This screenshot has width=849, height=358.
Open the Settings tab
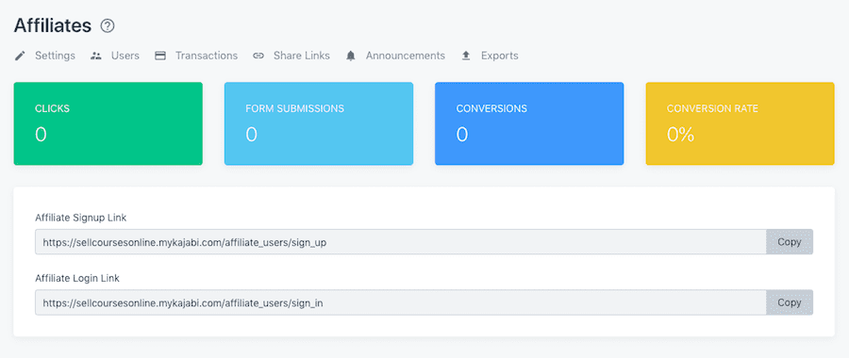click(56, 56)
